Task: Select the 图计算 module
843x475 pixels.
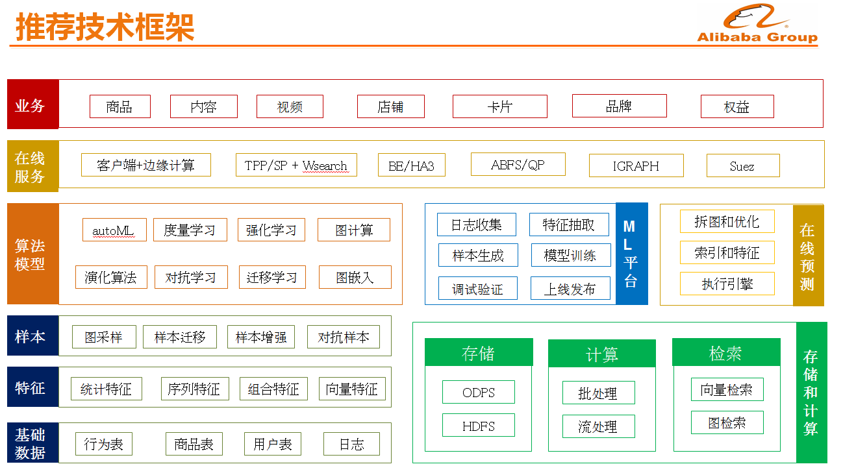Action: 353,229
